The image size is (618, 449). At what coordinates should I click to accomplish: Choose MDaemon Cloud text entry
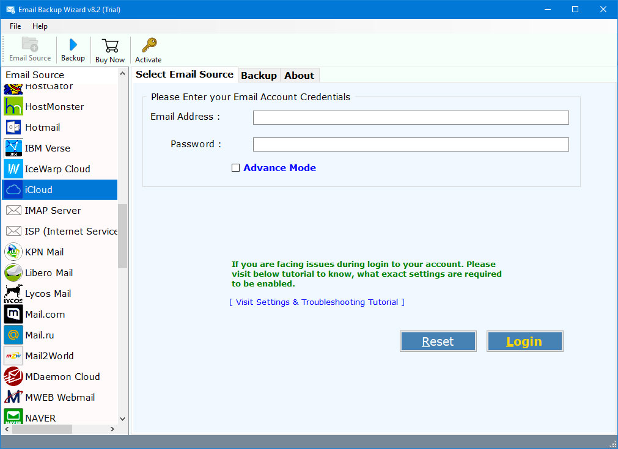(62, 376)
